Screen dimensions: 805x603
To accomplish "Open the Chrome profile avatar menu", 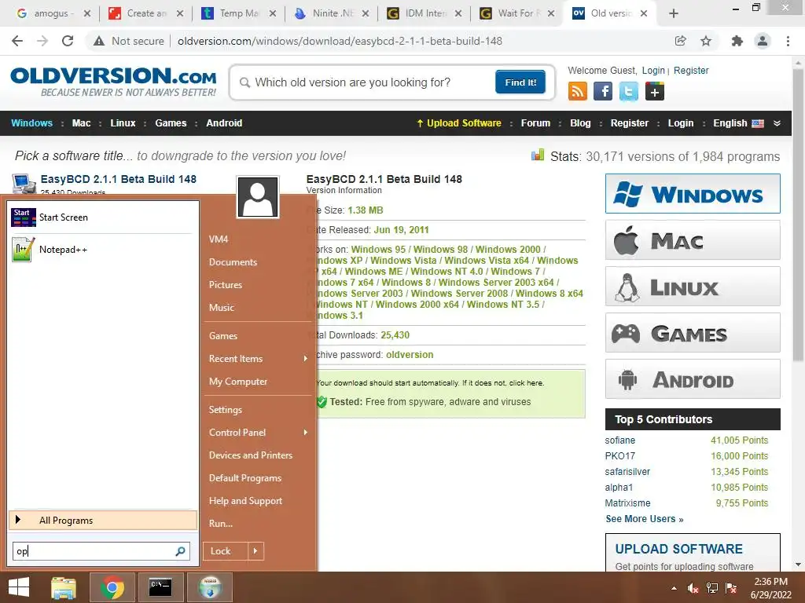I will 763,41.
